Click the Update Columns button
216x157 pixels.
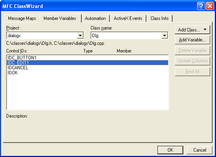(193, 61)
